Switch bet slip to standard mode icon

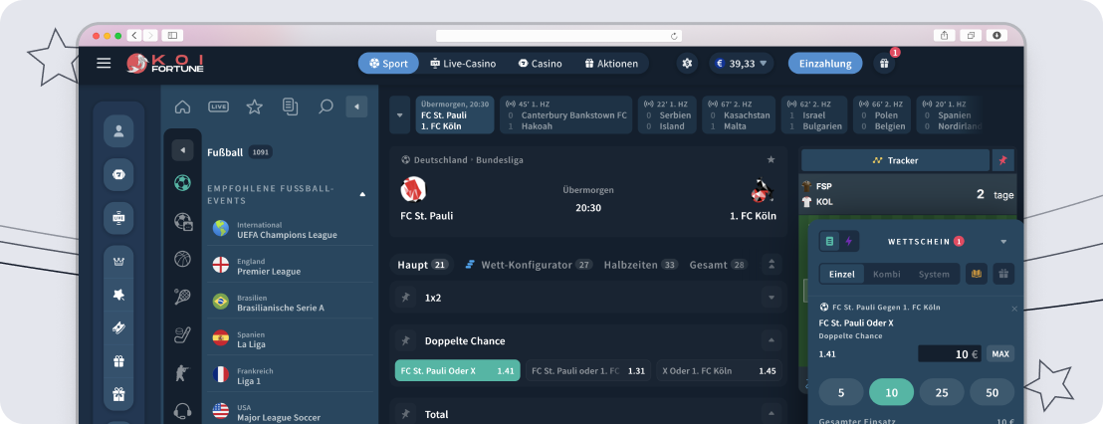[830, 241]
